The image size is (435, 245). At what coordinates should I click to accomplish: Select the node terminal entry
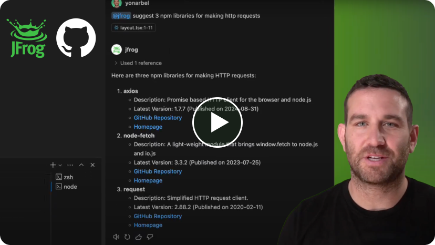(66, 187)
